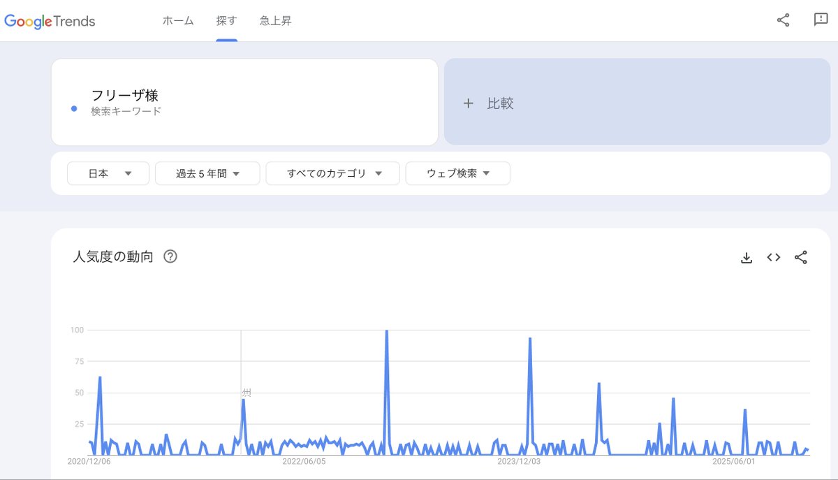Click the blue color dot beside フリーザ様
Screen dimensions: 838x480
click(74, 108)
